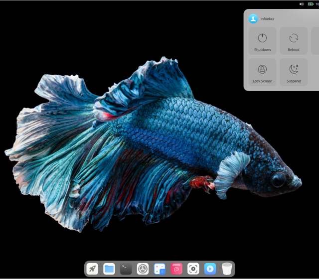Open the Trash in the dock
Image resolution: width=319 pixels, height=279 pixels.
227,269
